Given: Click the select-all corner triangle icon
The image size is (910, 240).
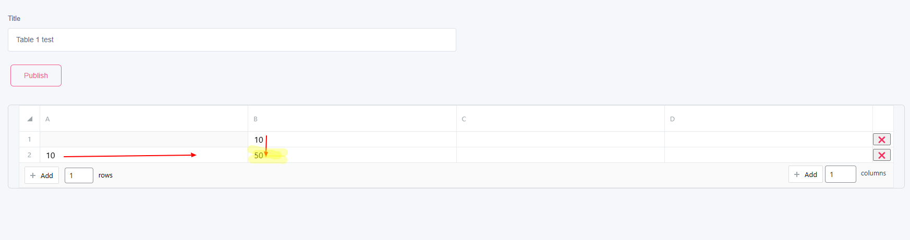Looking at the screenshot, I should [x=30, y=119].
